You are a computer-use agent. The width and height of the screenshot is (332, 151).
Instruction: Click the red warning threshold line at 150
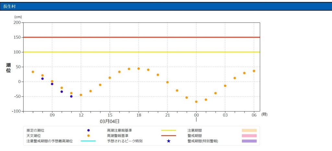pyautogui.click(x=141, y=37)
